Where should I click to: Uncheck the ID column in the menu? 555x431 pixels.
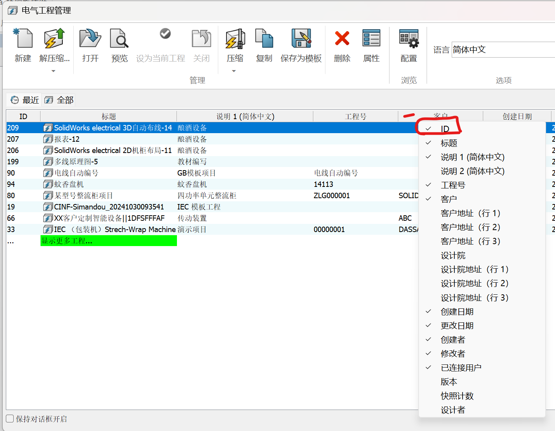445,129
